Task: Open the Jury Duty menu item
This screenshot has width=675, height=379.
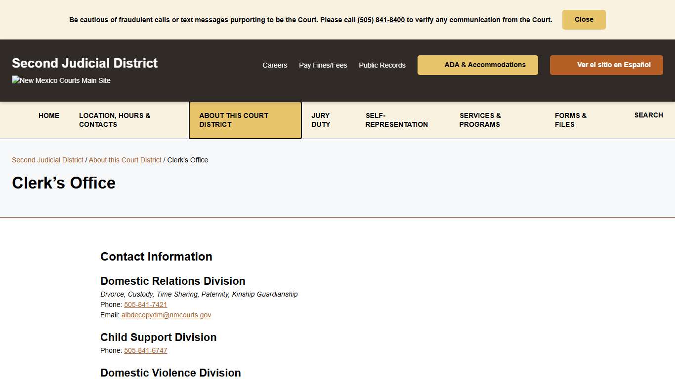Action: pos(321,120)
